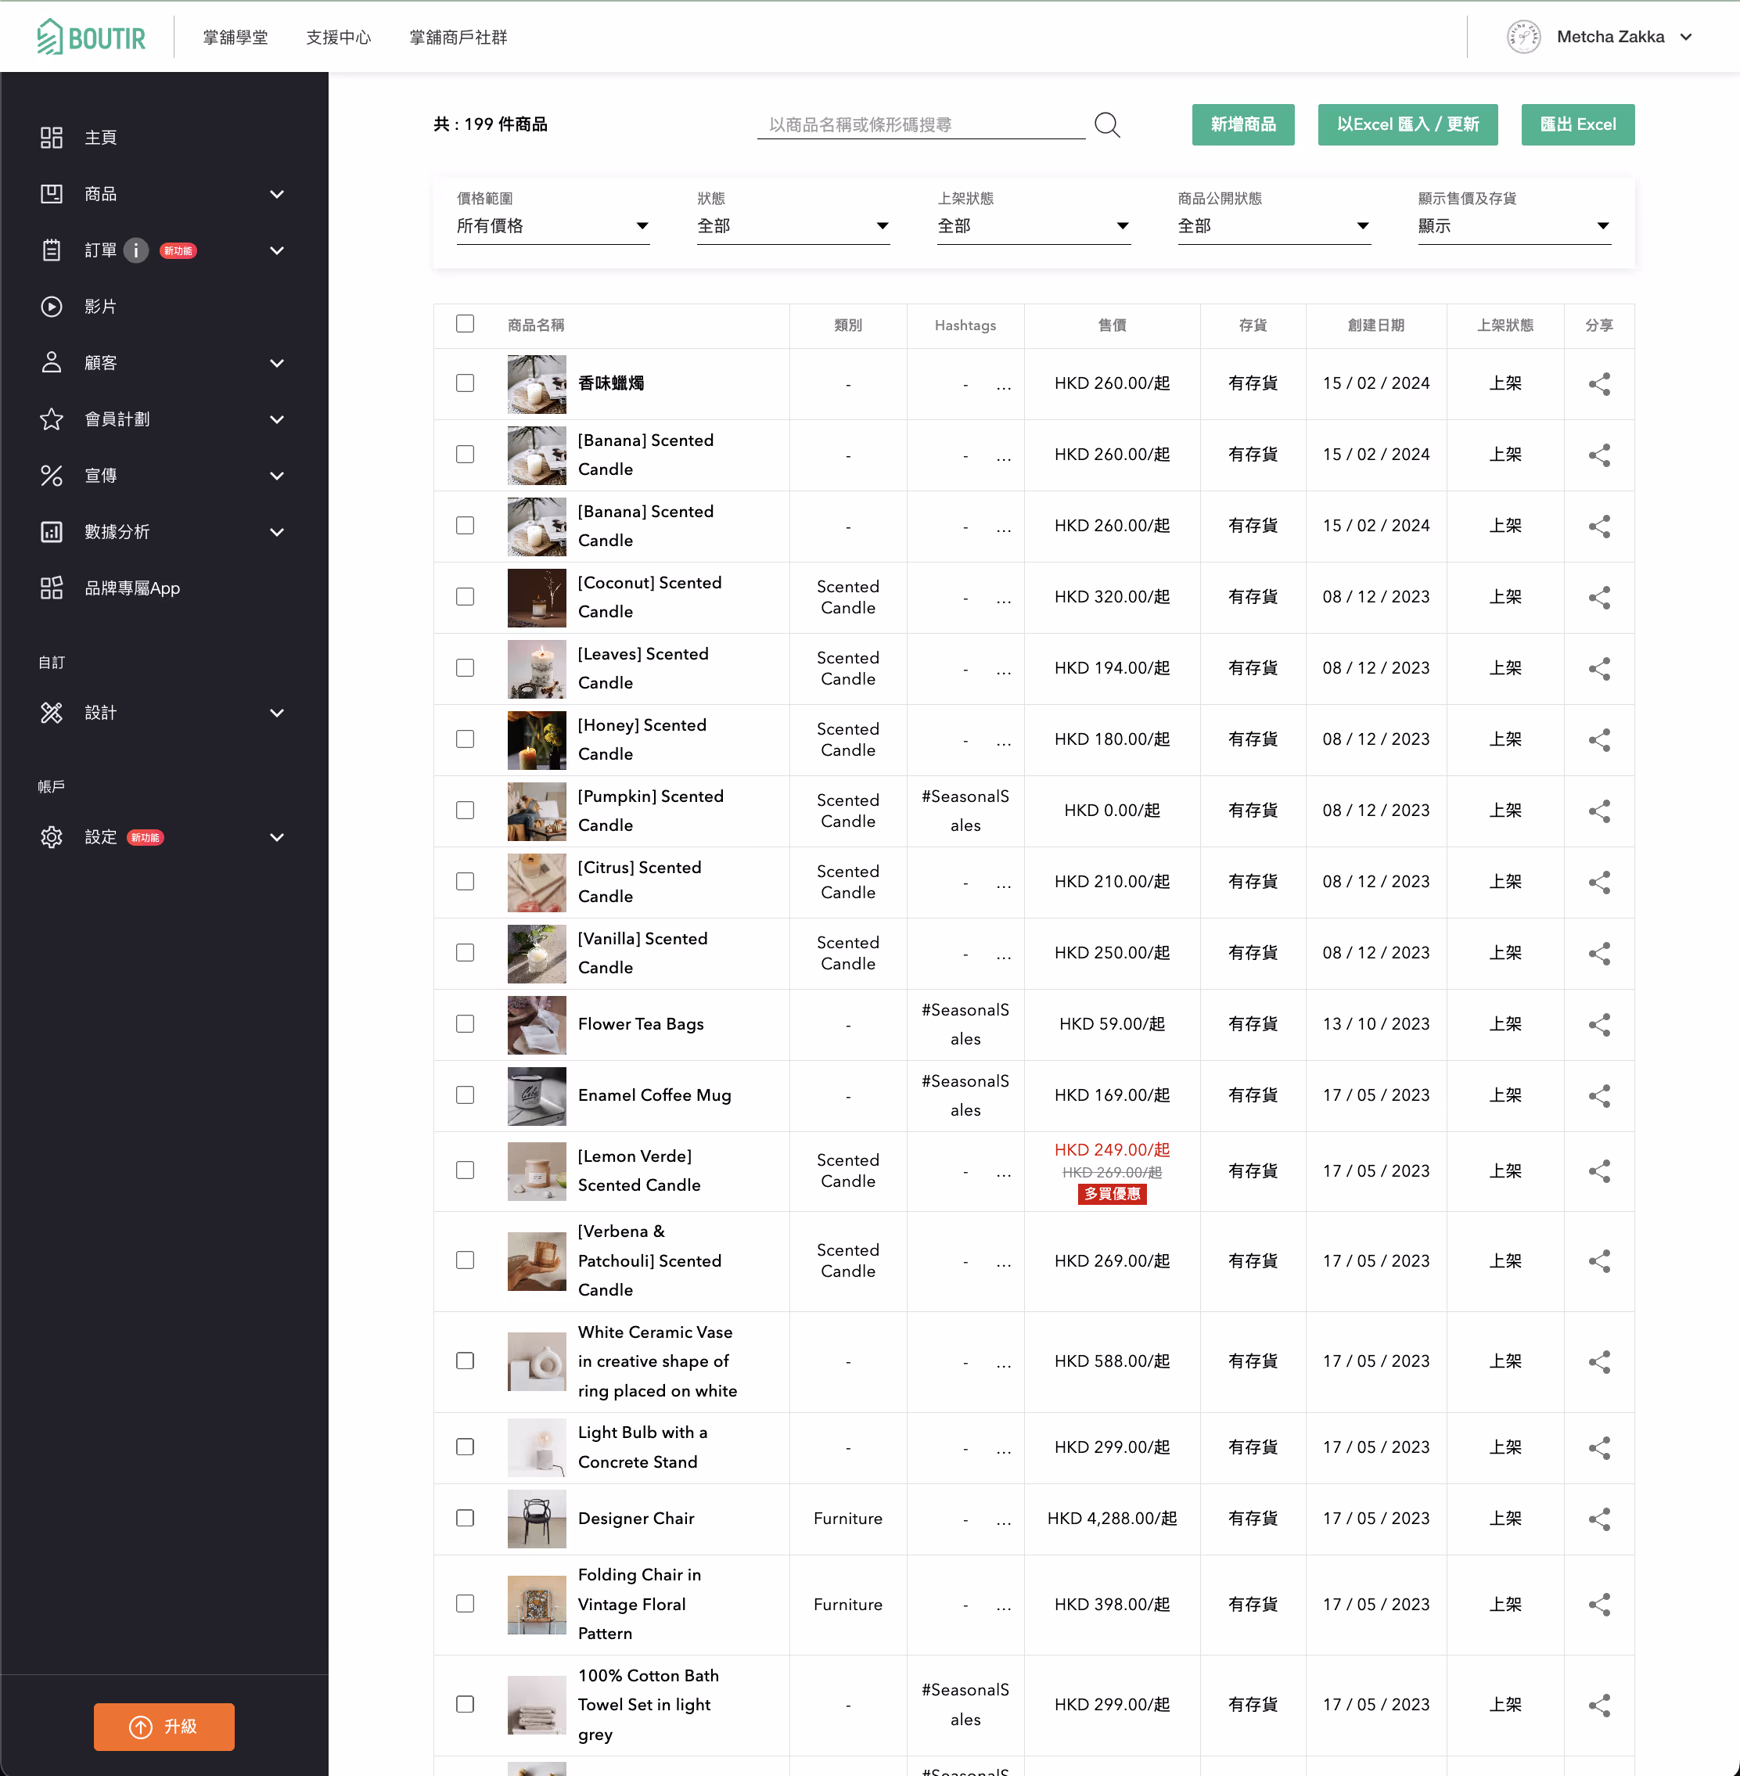Click 以Excel 匯入 / 更新 button

1407,124
